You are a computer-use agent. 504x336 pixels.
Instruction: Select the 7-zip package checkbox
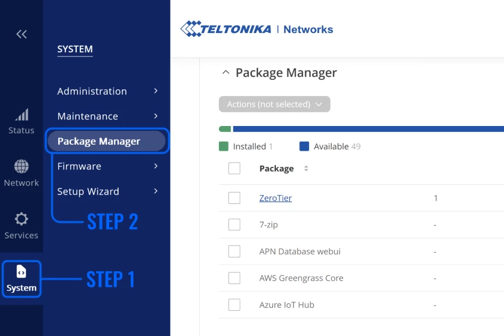234,224
